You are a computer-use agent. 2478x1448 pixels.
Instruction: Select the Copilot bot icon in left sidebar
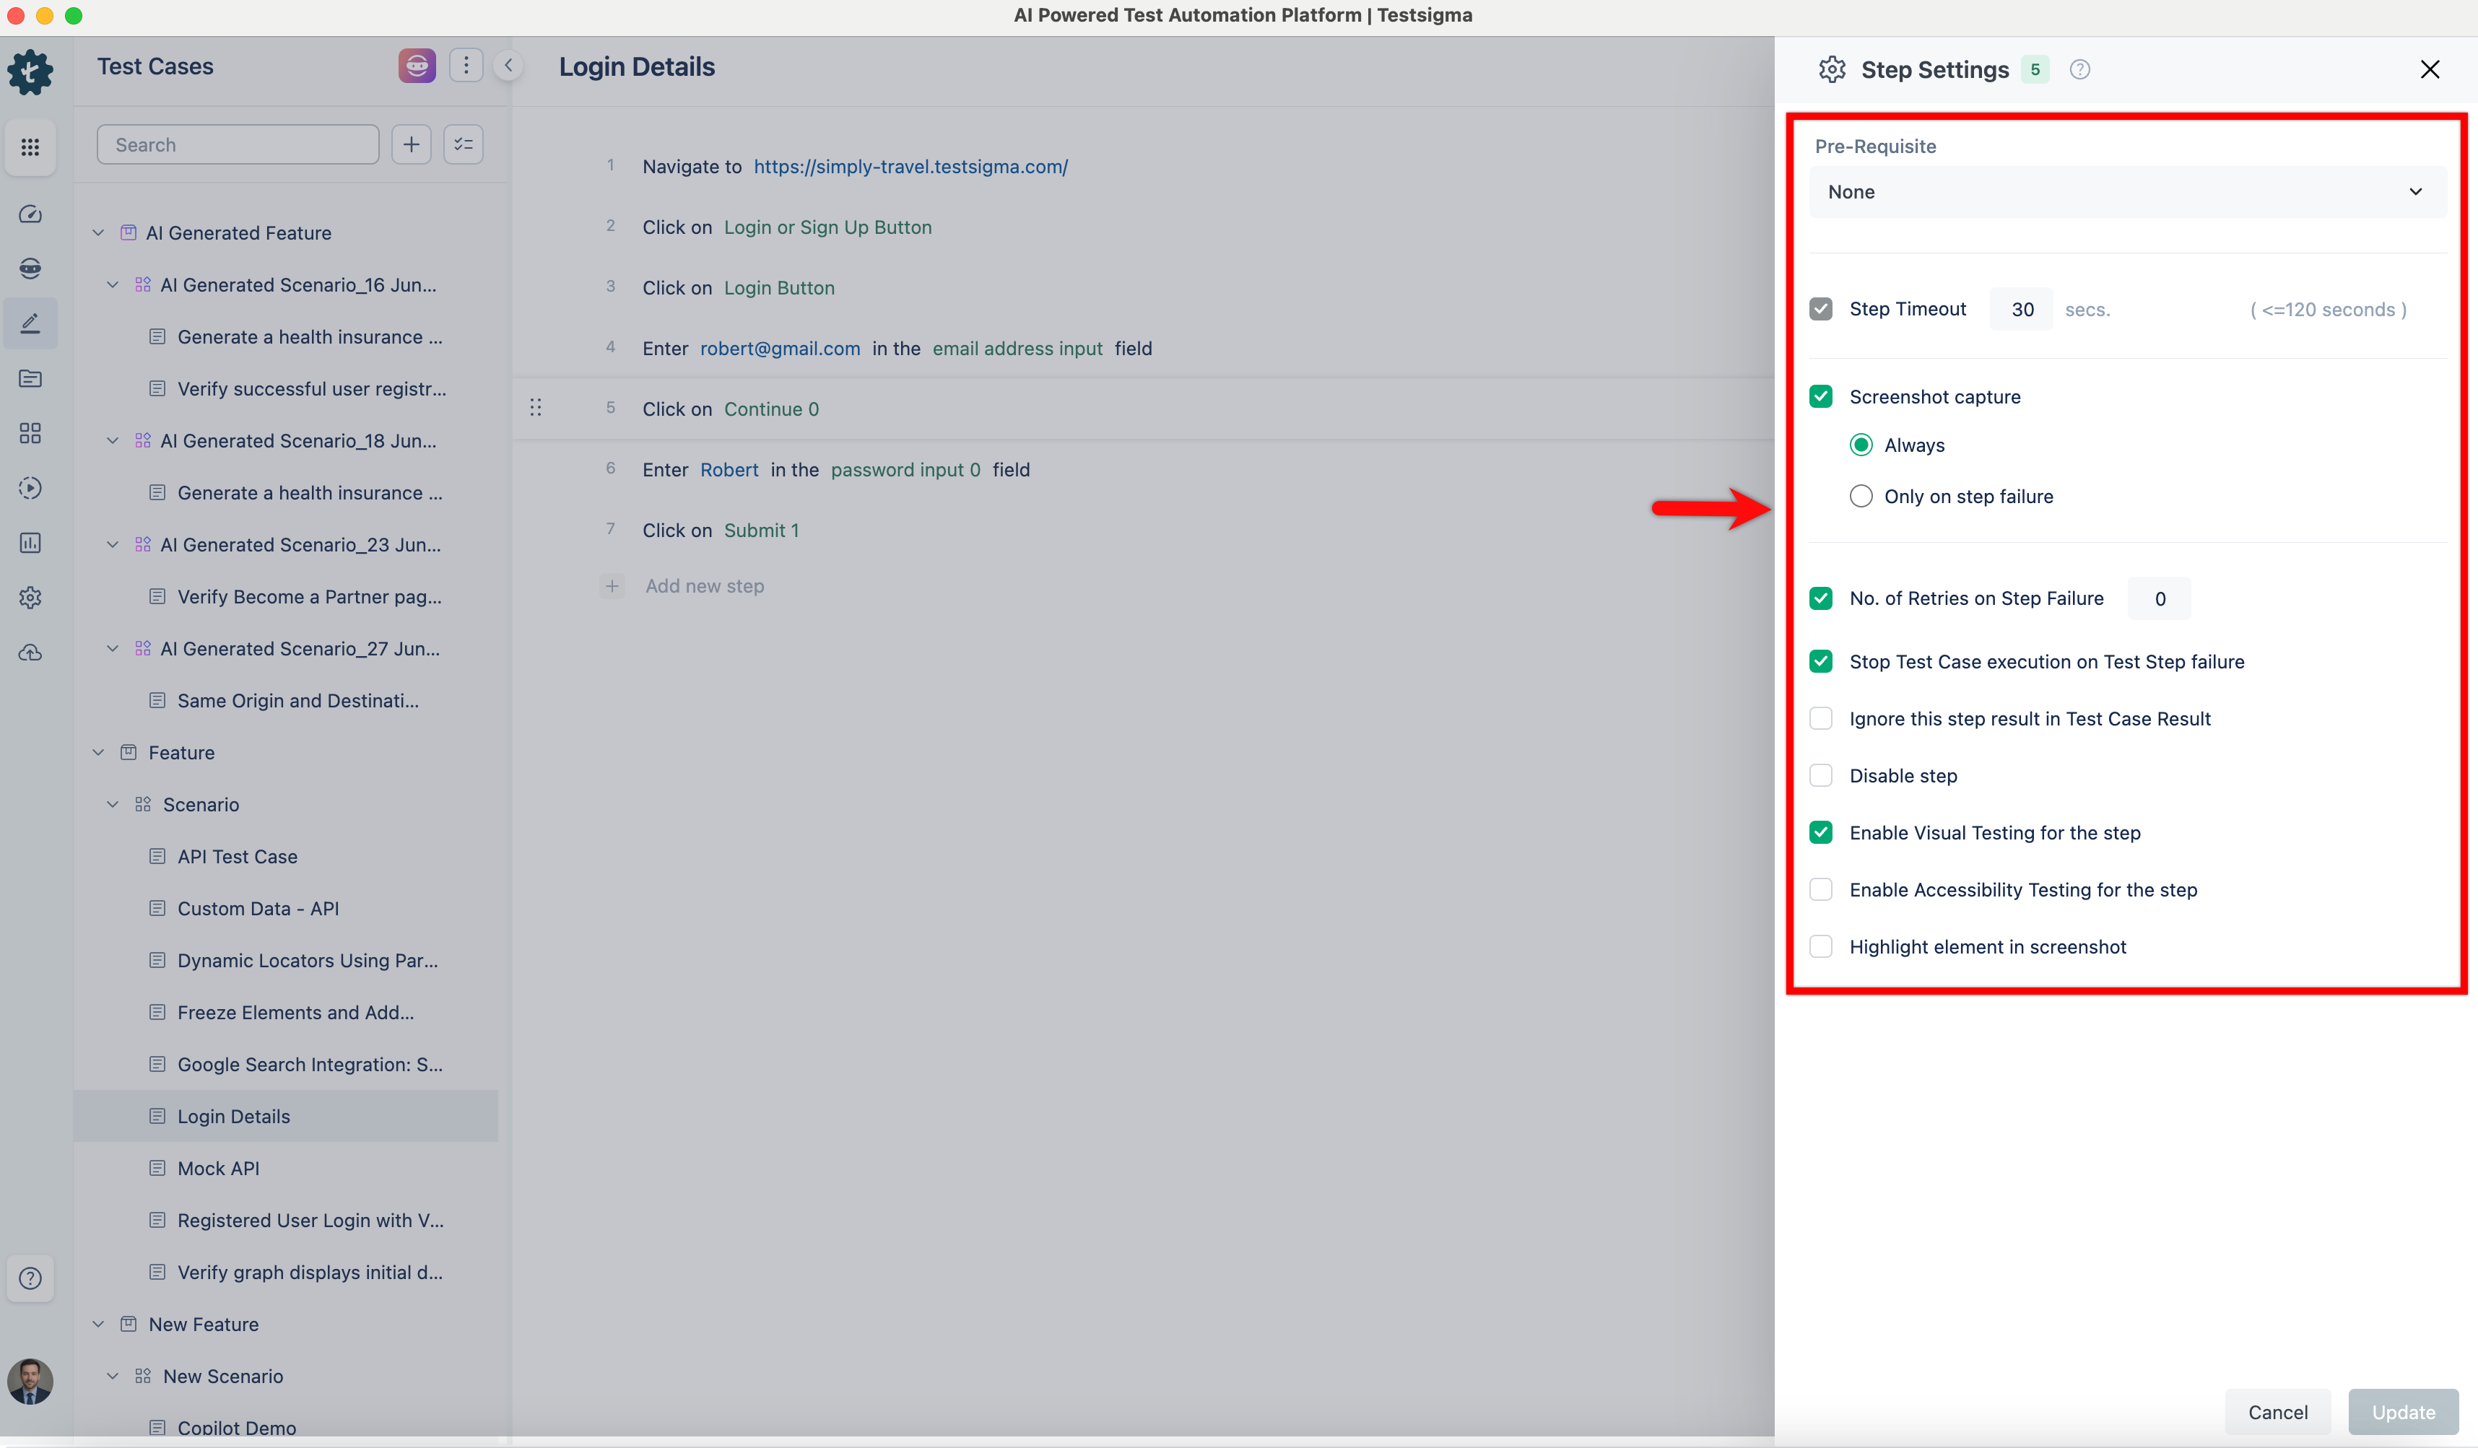[x=30, y=267]
